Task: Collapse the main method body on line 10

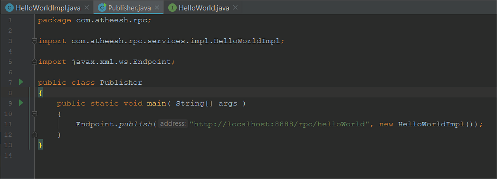Action: coord(34,114)
